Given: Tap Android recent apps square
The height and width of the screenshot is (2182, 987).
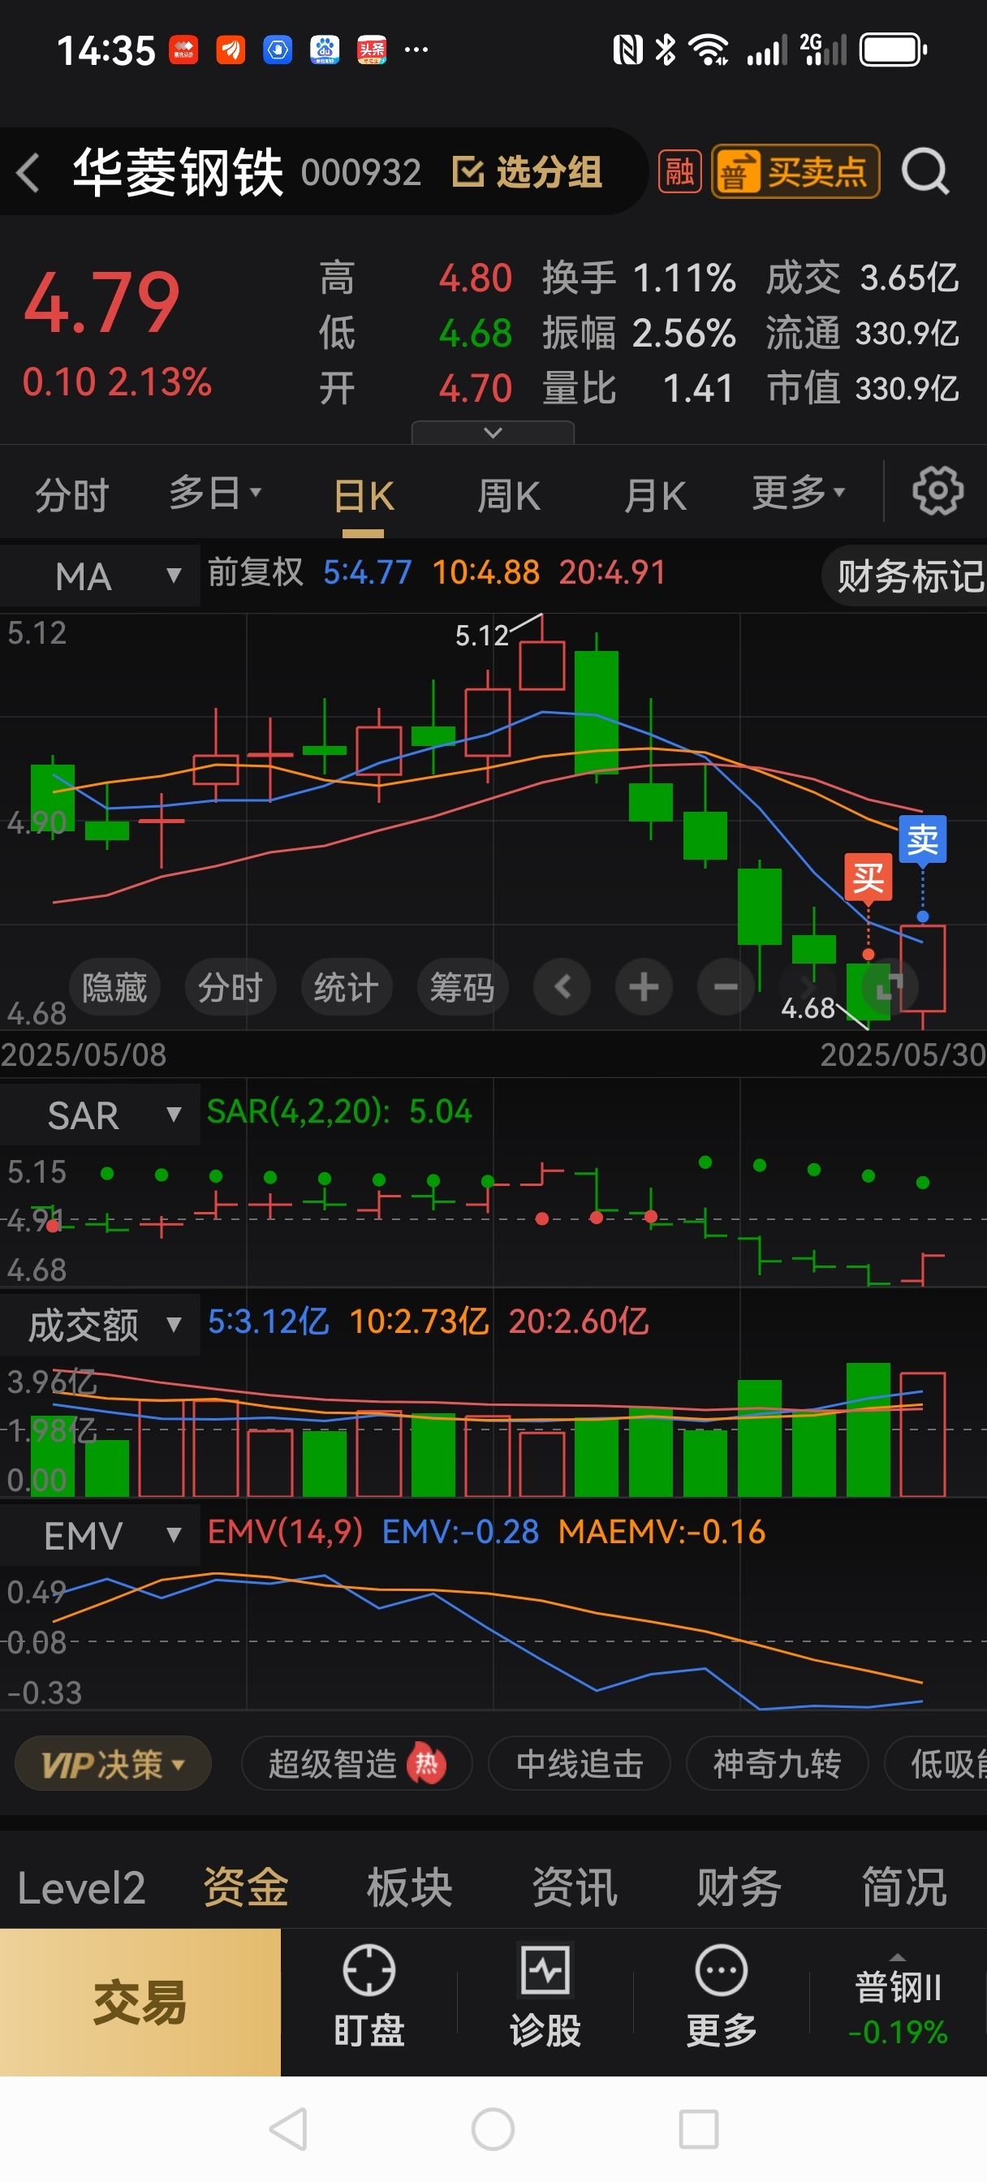Looking at the screenshot, I should 699,2128.
